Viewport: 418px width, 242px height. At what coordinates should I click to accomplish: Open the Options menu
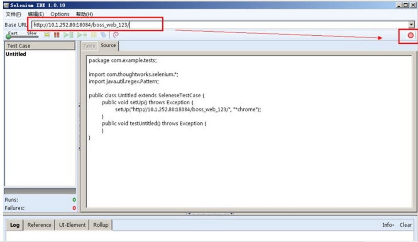60,14
